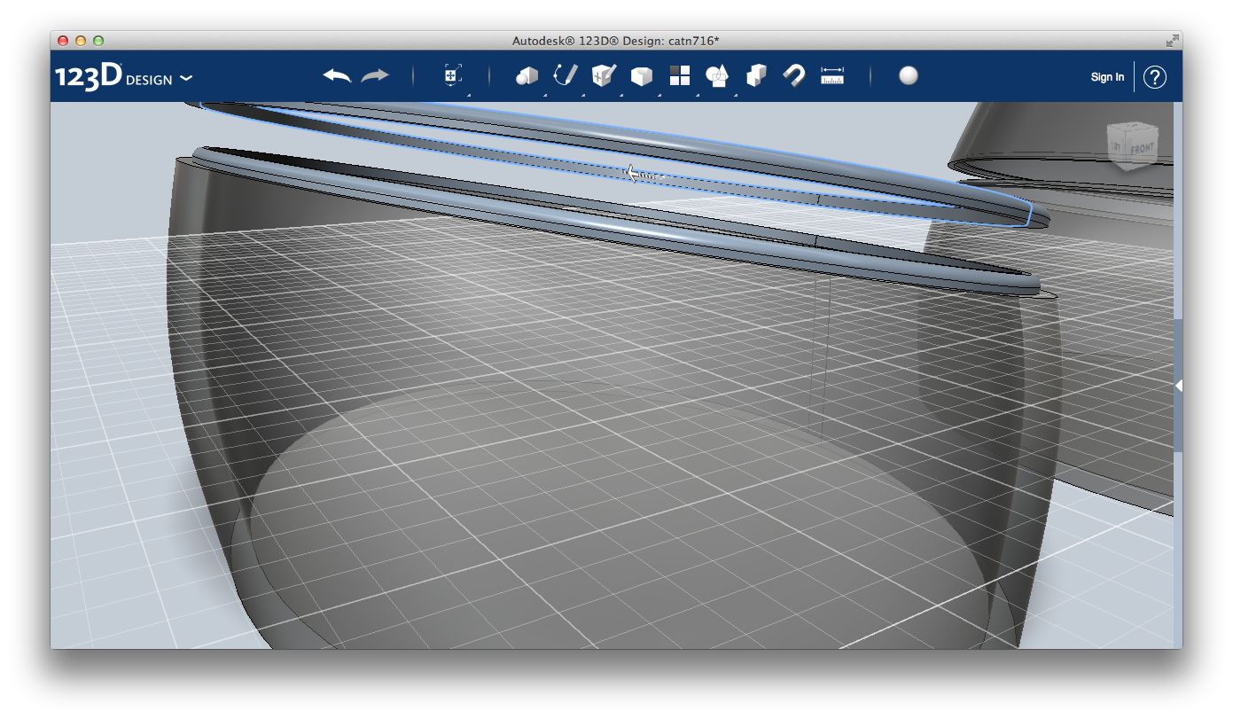The image size is (1233, 719).
Task: Toggle the Snap magnet tool
Action: point(793,76)
